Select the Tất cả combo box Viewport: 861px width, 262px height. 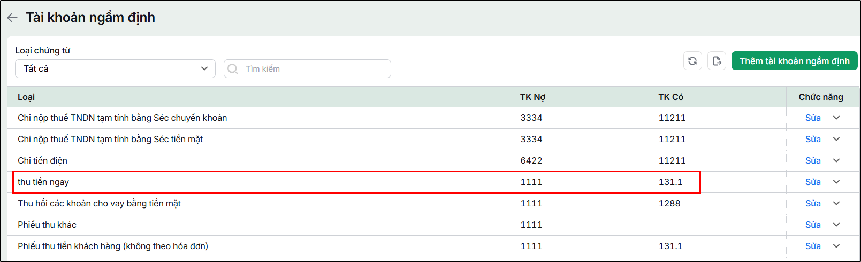(x=115, y=68)
